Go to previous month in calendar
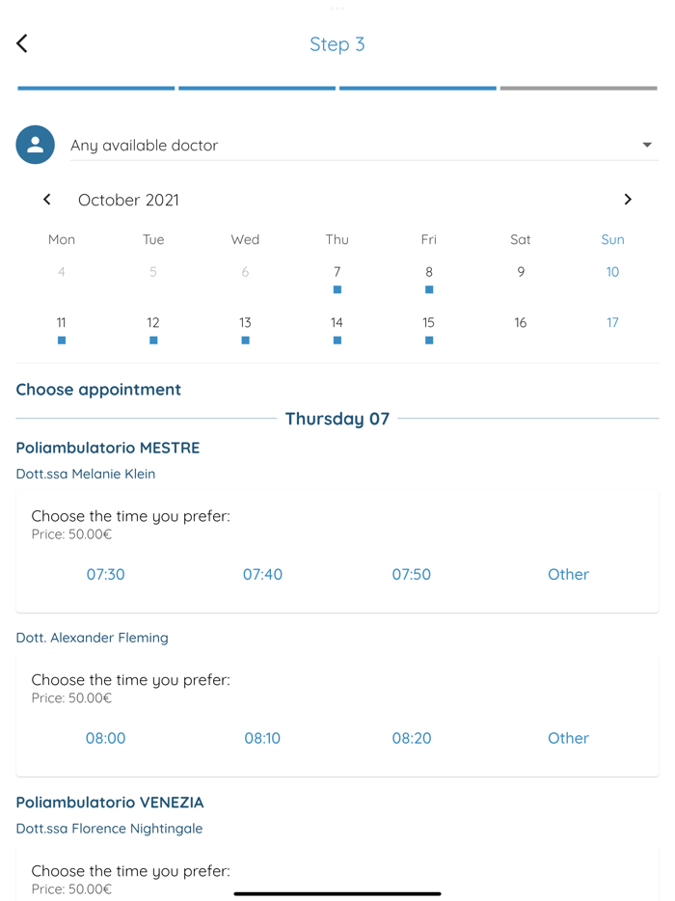This screenshot has height=901, width=675. click(x=46, y=200)
